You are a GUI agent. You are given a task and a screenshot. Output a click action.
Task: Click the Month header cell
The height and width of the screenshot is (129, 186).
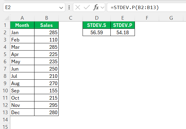(x=22, y=25)
